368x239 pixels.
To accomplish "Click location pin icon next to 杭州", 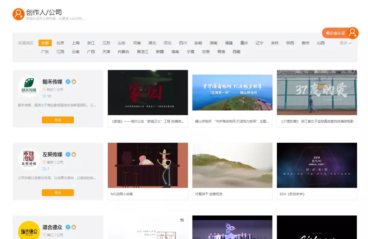I will [44, 89].
